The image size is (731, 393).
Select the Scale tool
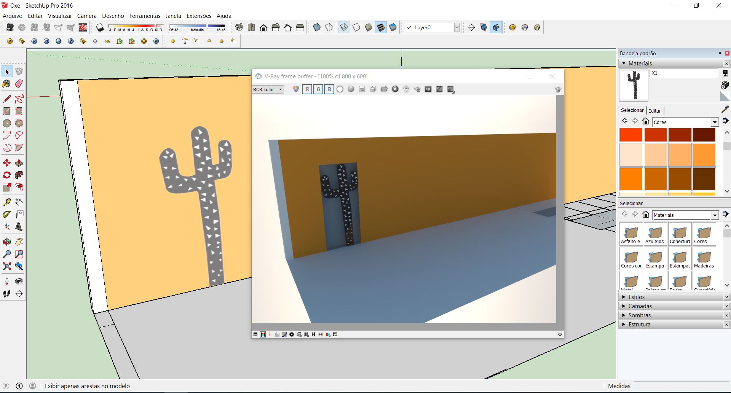pyautogui.click(x=7, y=187)
